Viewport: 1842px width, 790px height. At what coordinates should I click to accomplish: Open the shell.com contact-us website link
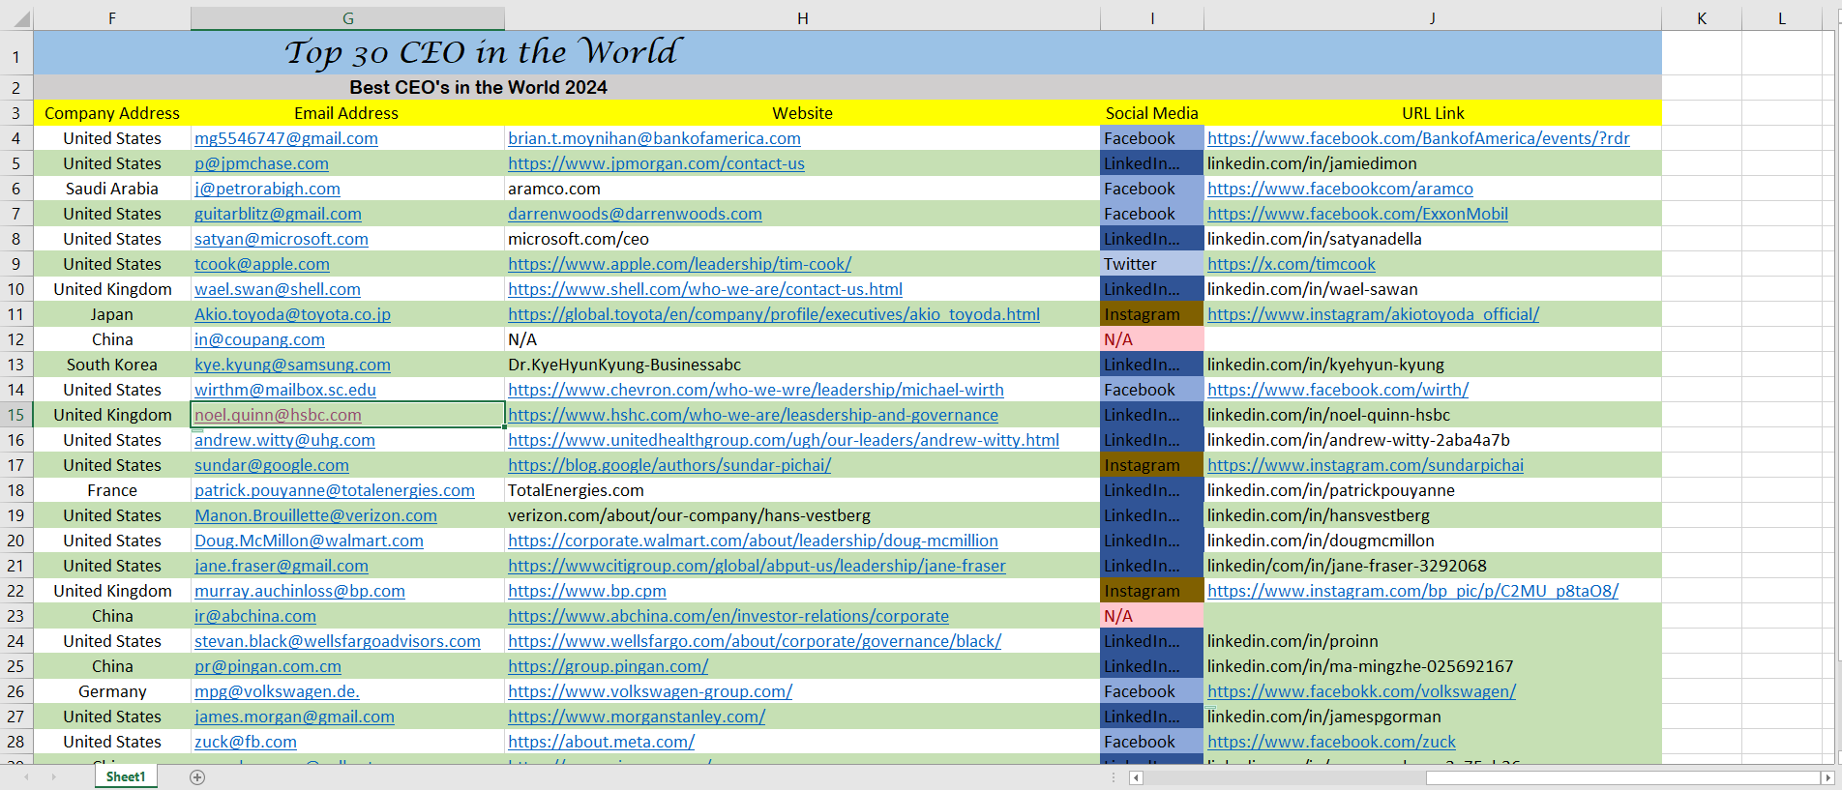click(705, 289)
